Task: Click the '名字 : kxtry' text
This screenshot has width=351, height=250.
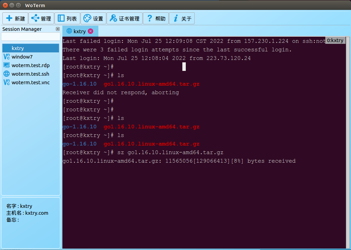Action: pyautogui.click(x=19, y=206)
